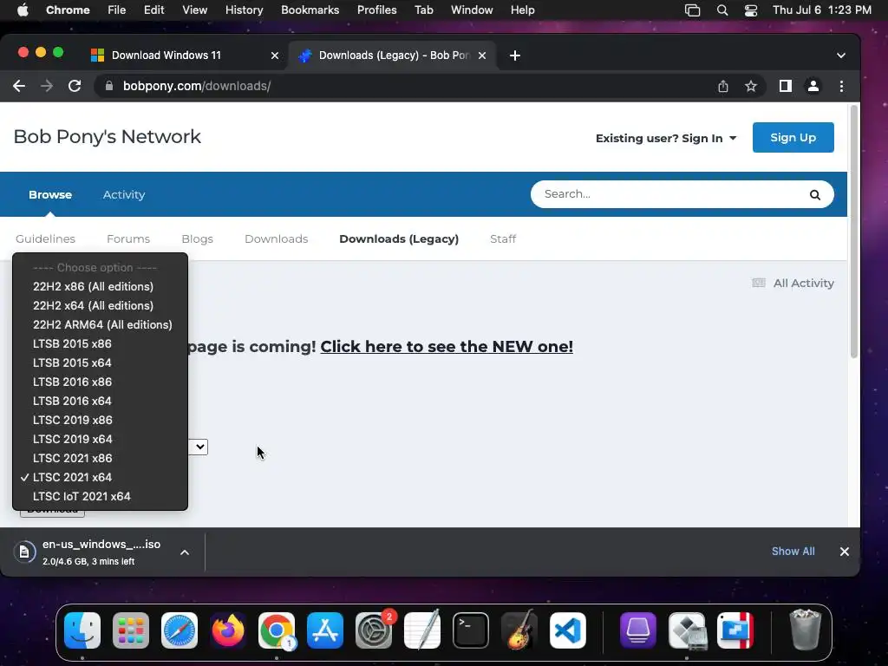The width and height of the screenshot is (888, 666).
Task: Open Terminal from the dock
Action: (471, 630)
